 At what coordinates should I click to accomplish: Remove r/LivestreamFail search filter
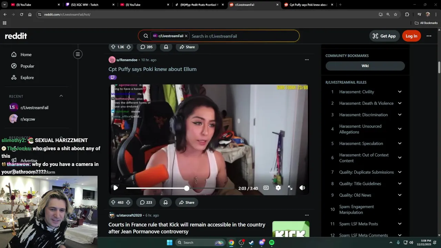pos(186,36)
